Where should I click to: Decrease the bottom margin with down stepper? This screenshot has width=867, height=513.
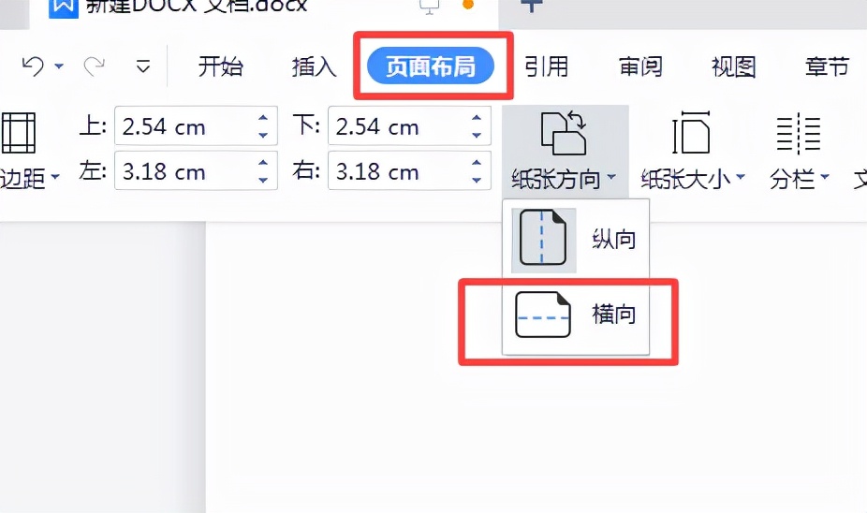tap(477, 136)
